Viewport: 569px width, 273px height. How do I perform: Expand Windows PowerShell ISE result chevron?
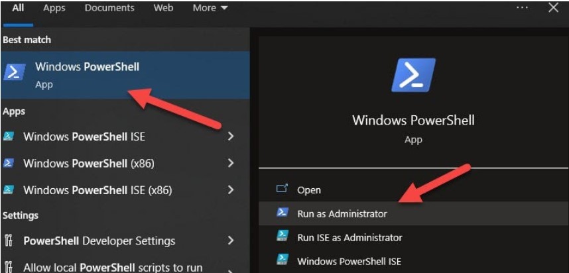pyautogui.click(x=230, y=136)
